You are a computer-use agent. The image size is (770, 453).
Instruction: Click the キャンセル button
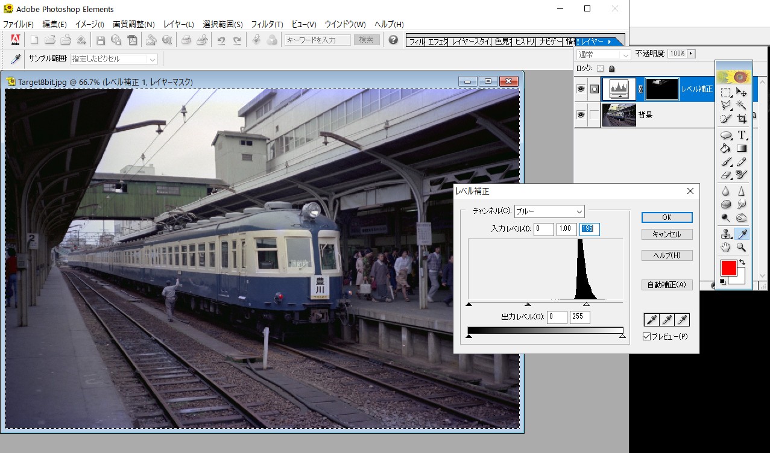click(667, 234)
